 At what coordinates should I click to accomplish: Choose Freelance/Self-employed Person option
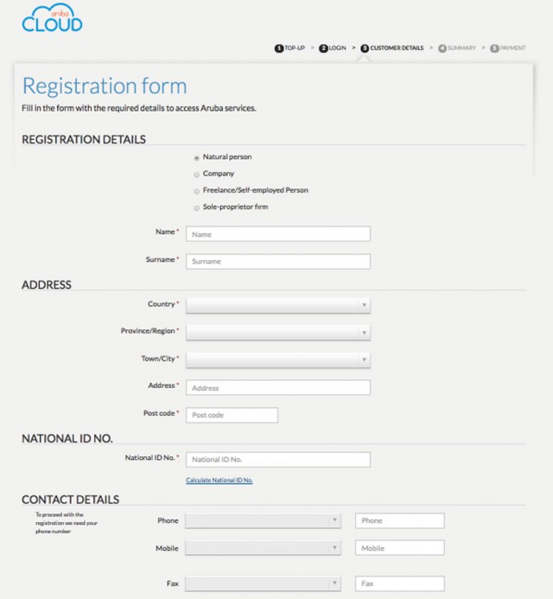point(197,191)
